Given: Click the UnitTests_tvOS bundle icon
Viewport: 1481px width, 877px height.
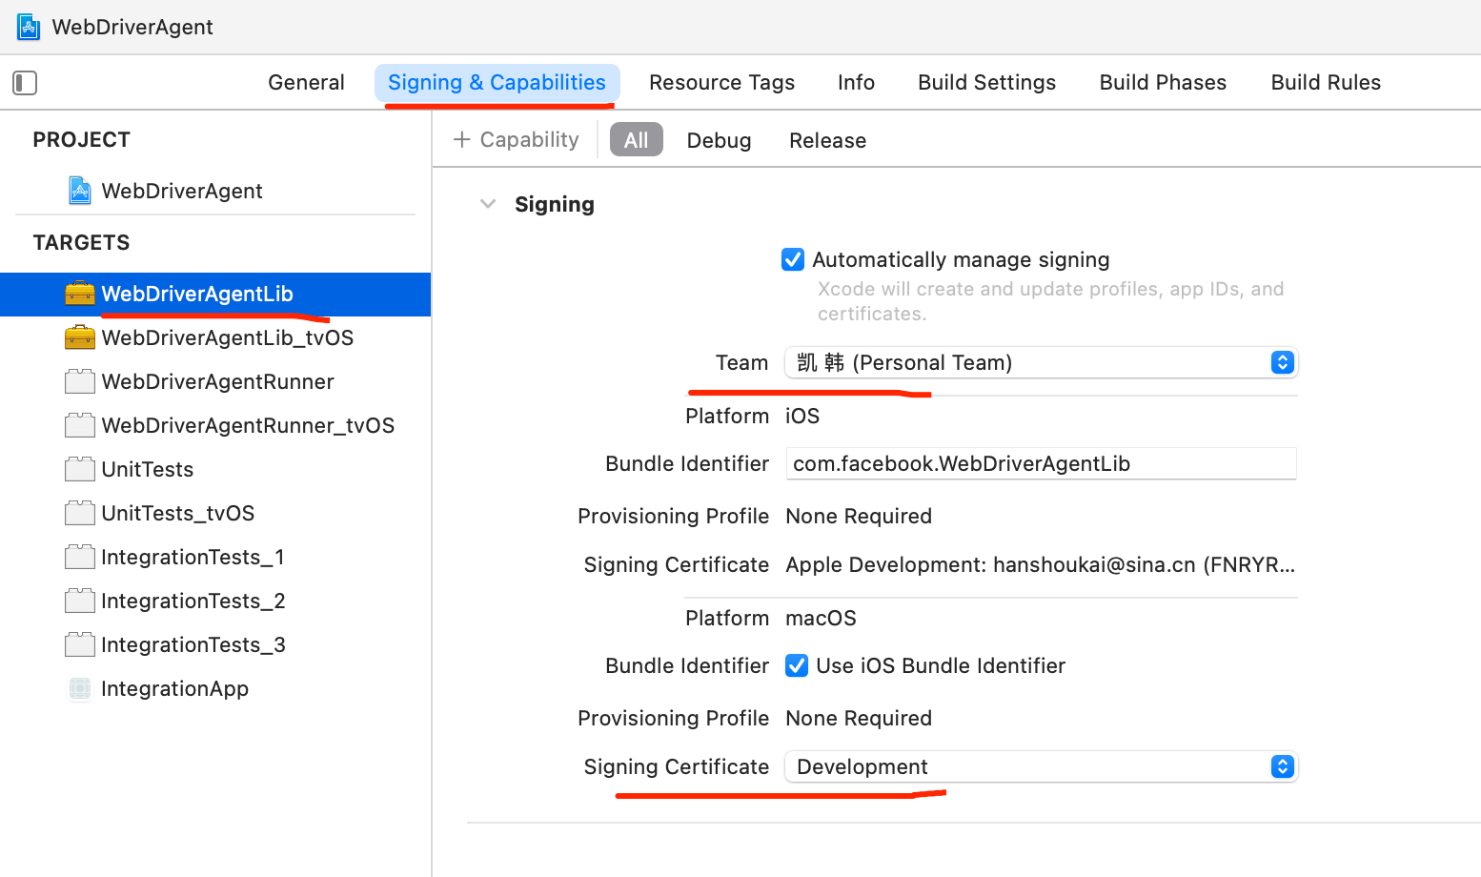Looking at the screenshot, I should tap(80, 513).
